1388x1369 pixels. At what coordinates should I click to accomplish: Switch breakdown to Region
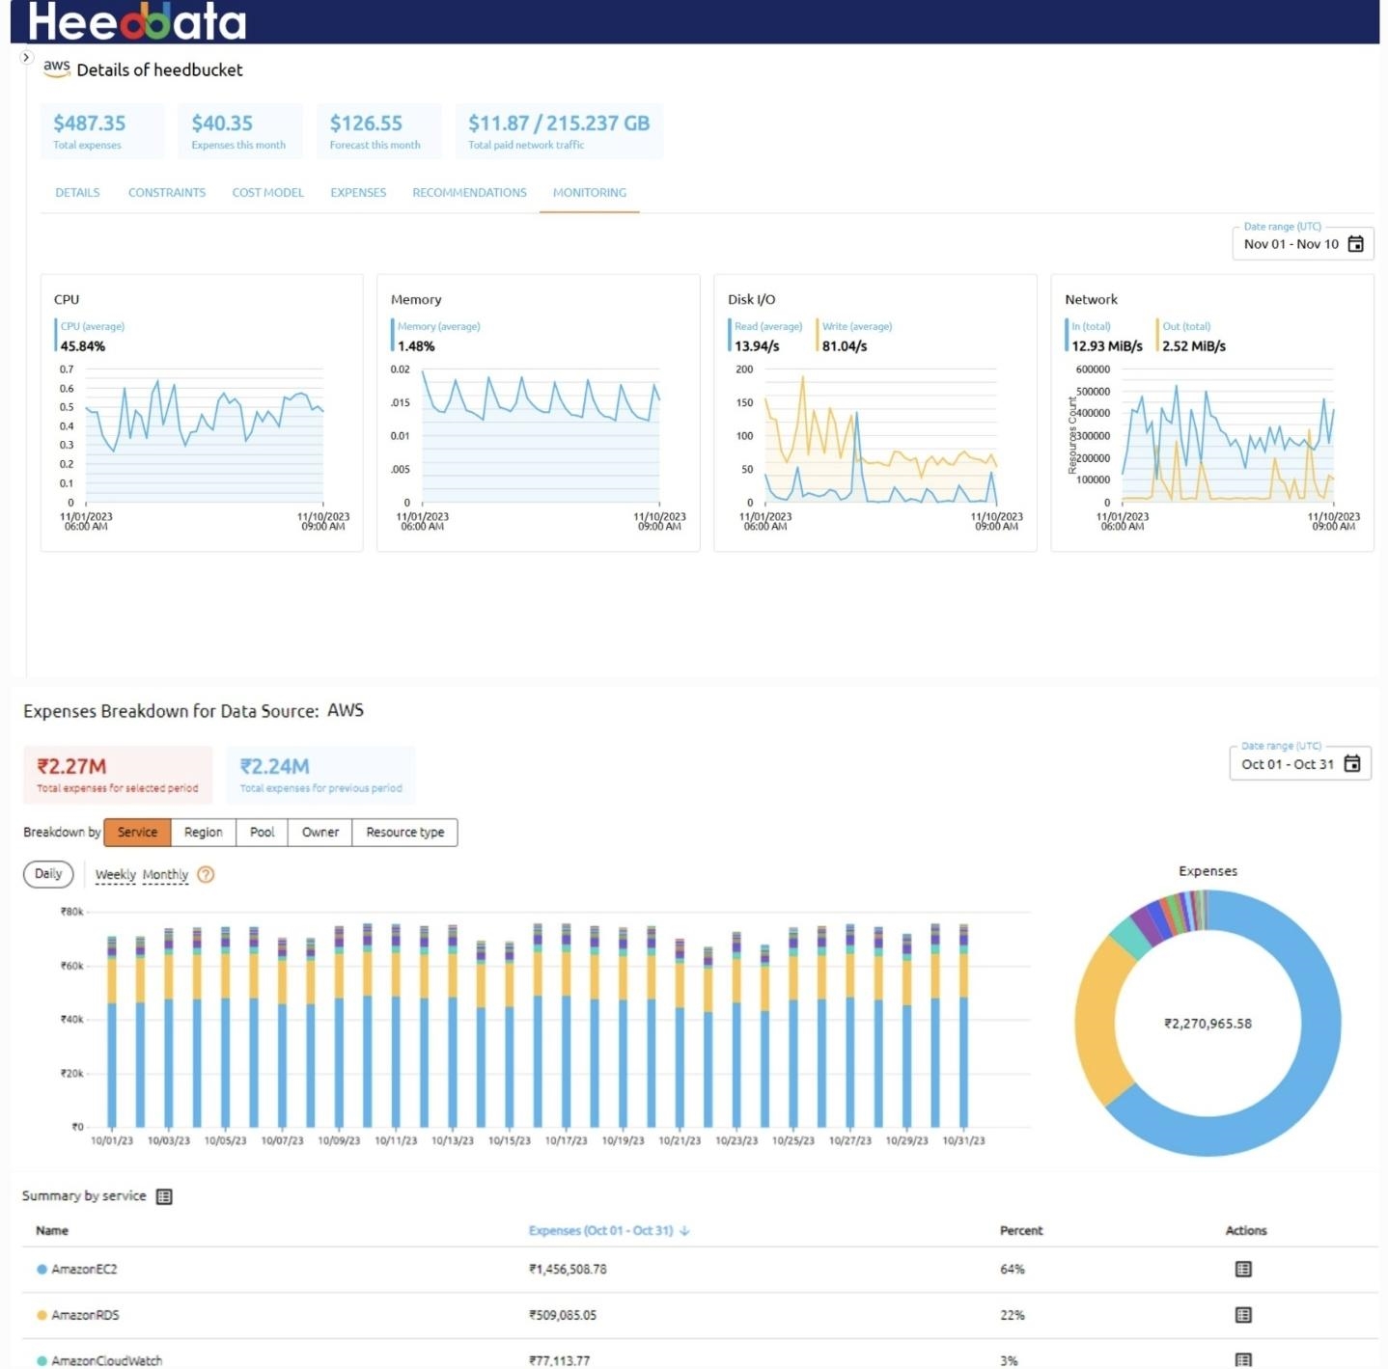(203, 832)
